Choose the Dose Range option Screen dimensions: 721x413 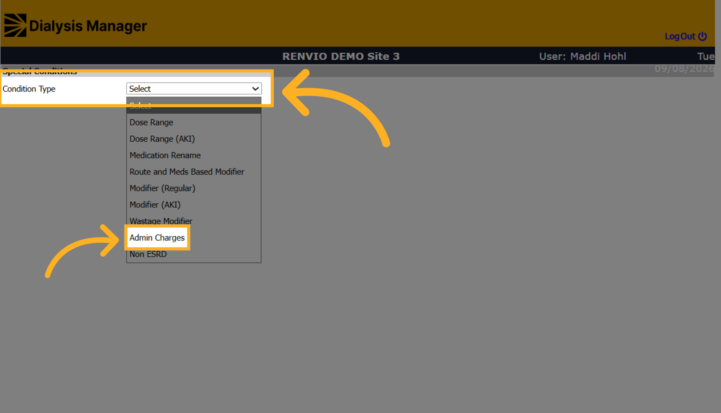coord(194,122)
